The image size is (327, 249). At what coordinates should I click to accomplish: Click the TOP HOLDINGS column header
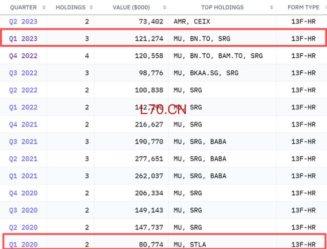222,8
